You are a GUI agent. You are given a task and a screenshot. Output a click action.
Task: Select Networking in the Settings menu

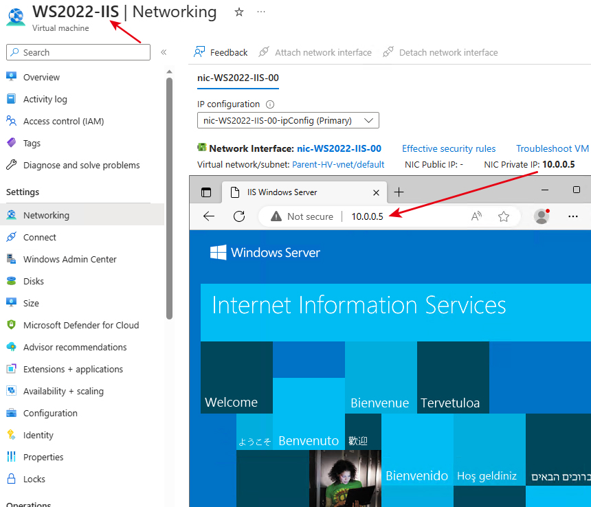[x=82, y=215]
